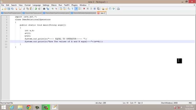Switch to DemoTestProgram.java tab
The height and width of the screenshot is (110, 196).
(11, 13)
